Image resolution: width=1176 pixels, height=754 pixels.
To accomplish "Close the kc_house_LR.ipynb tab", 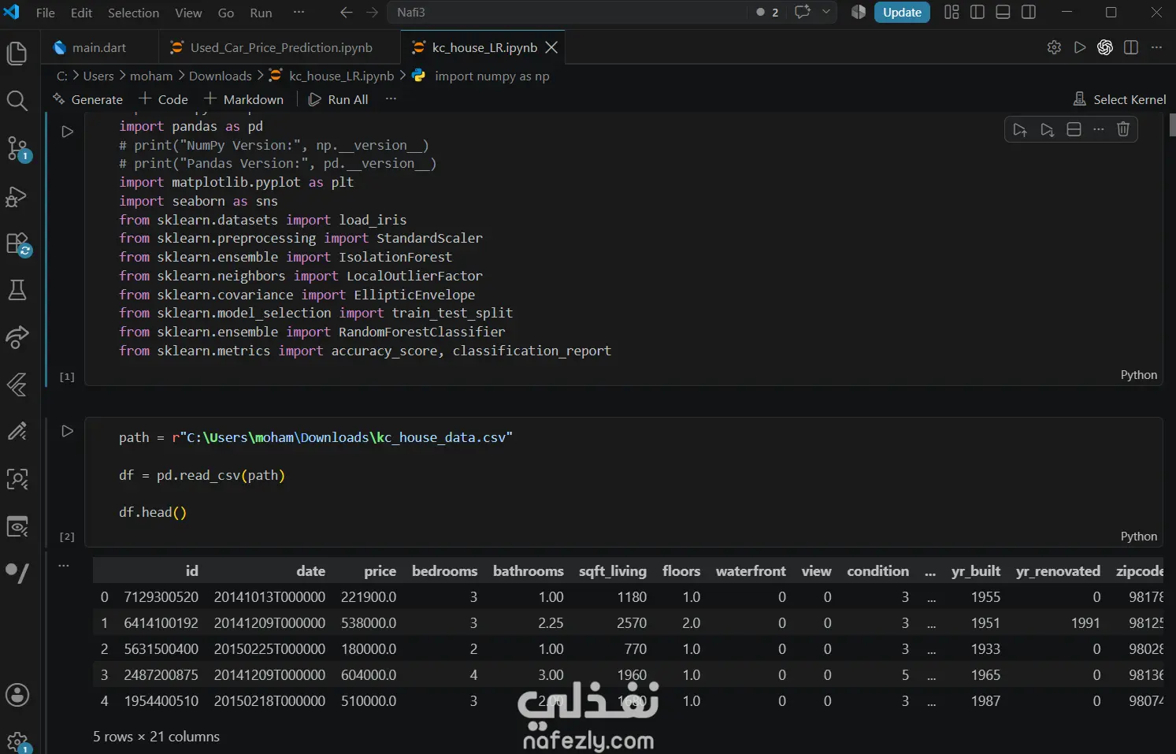I will (x=551, y=47).
